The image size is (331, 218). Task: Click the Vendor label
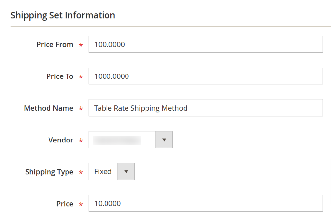pyautogui.click(x=61, y=140)
